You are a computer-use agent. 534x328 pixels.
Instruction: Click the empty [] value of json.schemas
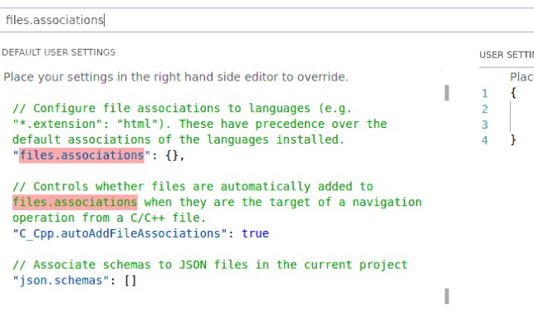[x=130, y=281]
